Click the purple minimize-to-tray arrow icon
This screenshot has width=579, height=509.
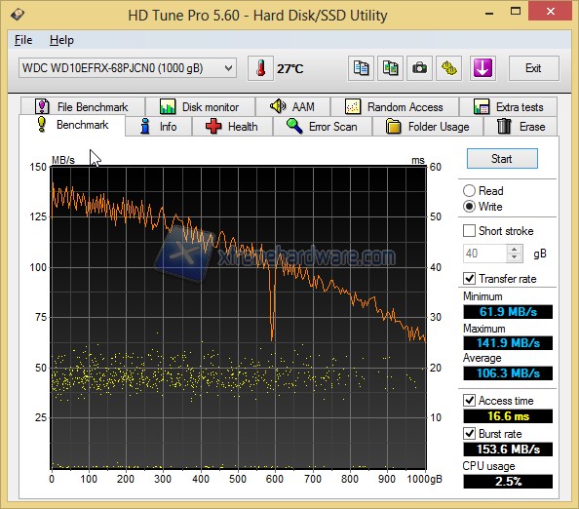coord(482,68)
